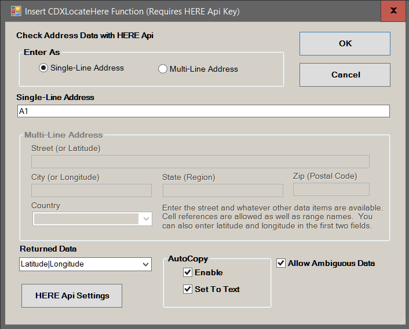Open HERE Api Settings
Screen dimensions: 409x329
click(72, 295)
